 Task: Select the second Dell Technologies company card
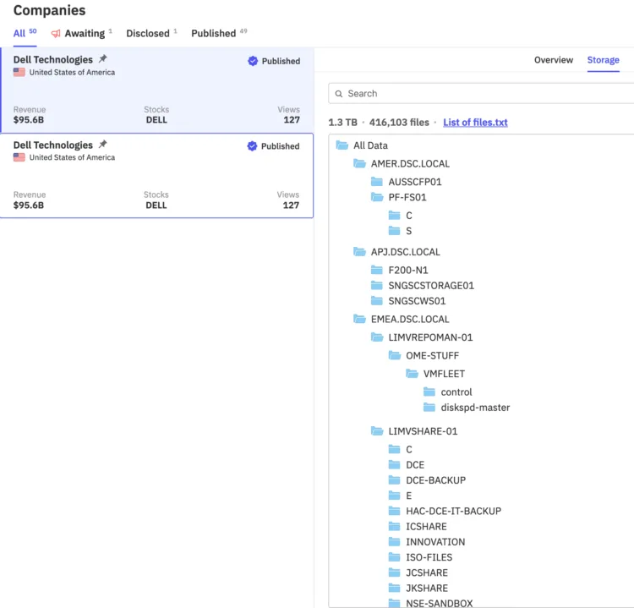click(x=157, y=175)
